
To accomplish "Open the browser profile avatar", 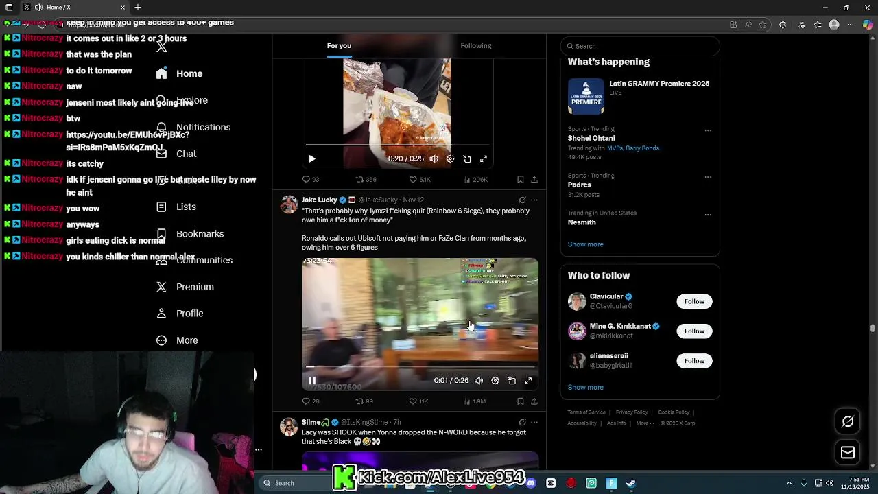I will pyautogui.click(x=834, y=25).
